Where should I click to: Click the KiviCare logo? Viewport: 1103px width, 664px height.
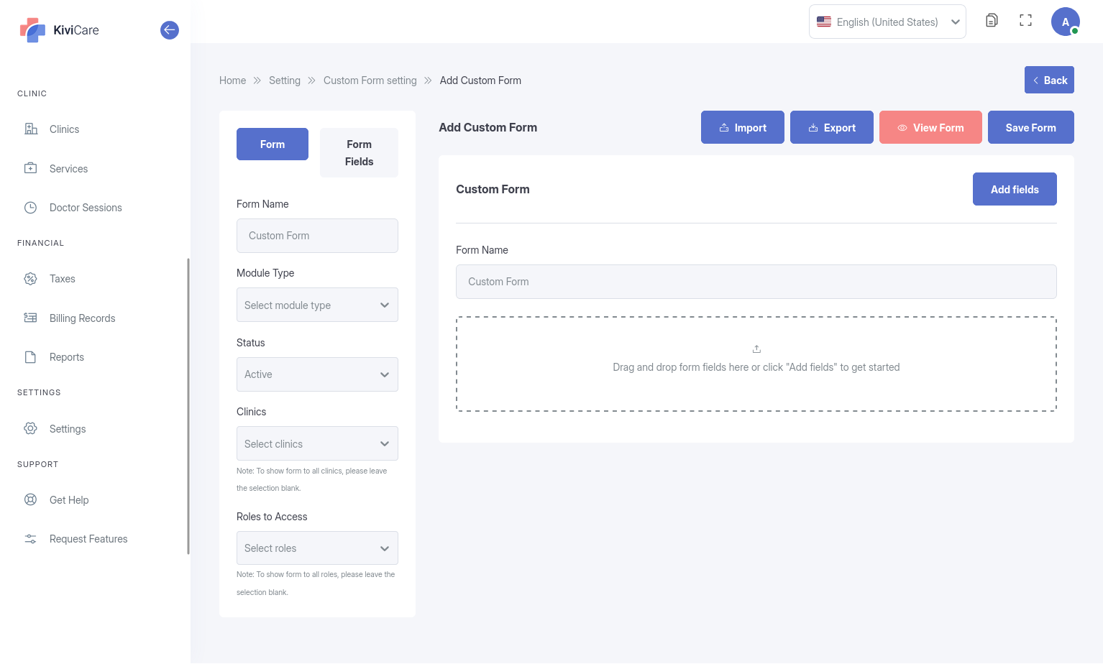pyautogui.click(x=59, y=30)
